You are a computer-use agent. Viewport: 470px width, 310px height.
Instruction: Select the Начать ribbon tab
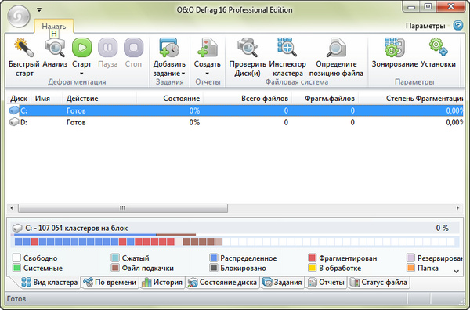(53, 27)
